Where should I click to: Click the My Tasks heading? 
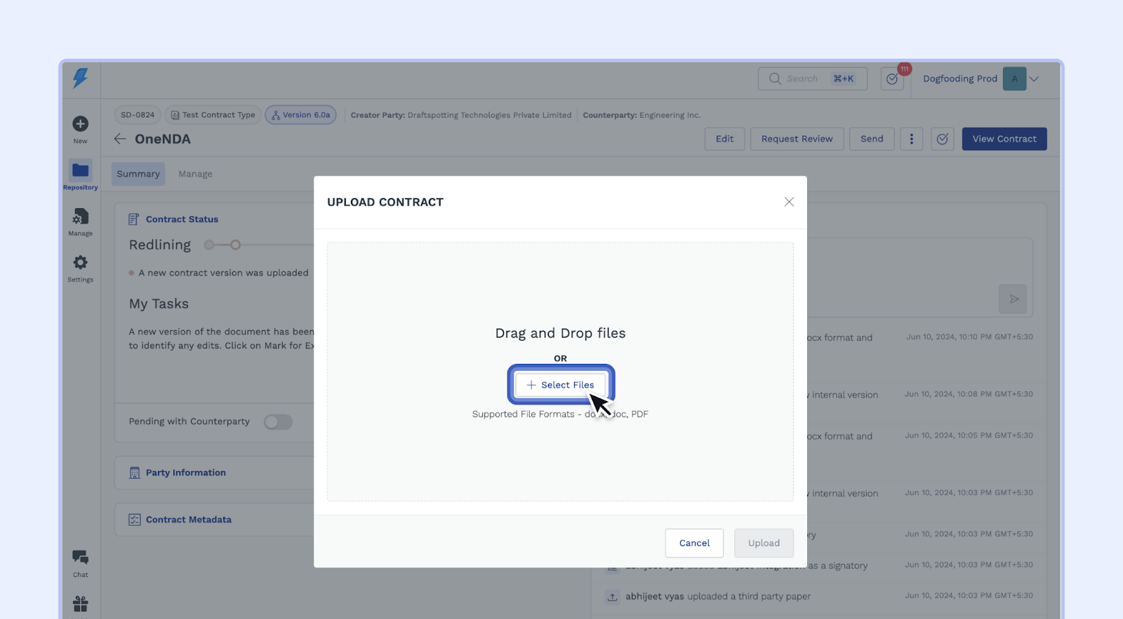coord(159,304)
